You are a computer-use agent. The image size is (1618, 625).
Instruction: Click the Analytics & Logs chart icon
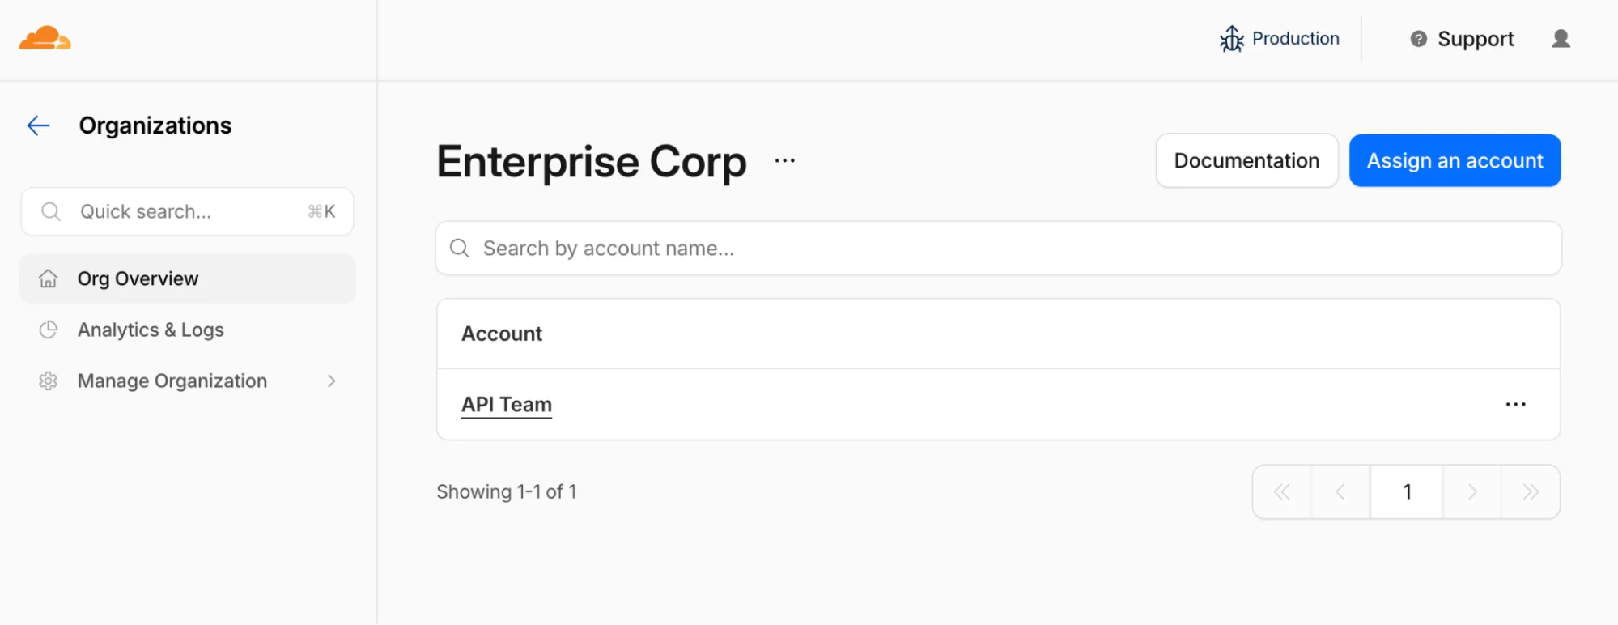point(49,330)
